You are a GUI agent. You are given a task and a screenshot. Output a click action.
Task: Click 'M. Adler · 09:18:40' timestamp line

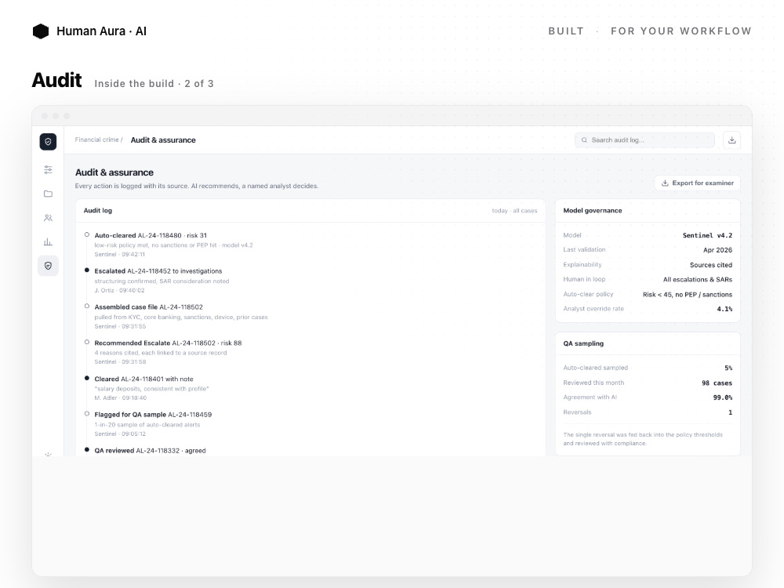[121, 398]
